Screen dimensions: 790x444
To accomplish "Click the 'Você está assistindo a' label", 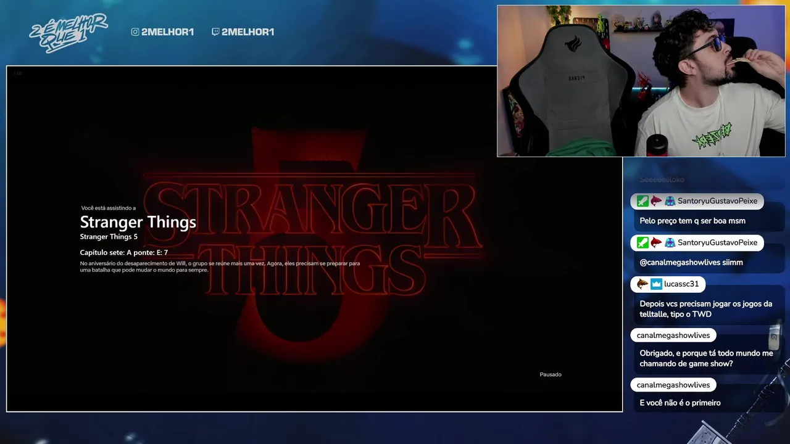I will [109, 208].
